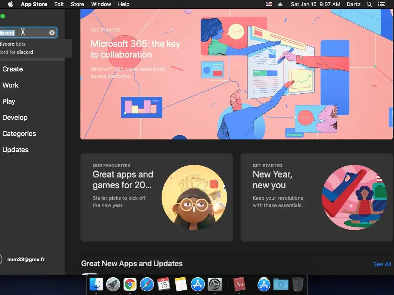Click the date and time clock
Viewport: 394px width, 295px height.
point(316,4)
